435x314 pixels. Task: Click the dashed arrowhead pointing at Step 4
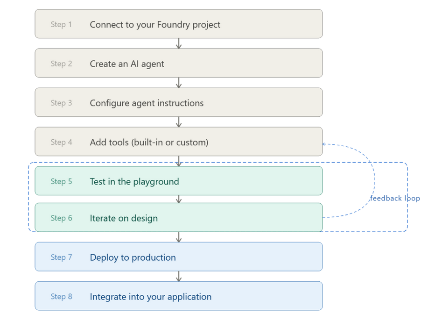(324, 144)
